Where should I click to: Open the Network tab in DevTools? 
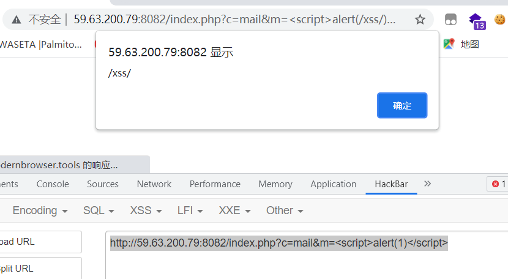click(x=154, y=184)
